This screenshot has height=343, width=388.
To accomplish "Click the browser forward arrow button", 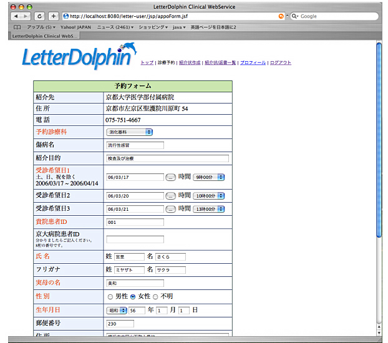I will pyautogui.click(x=26, y=16).
